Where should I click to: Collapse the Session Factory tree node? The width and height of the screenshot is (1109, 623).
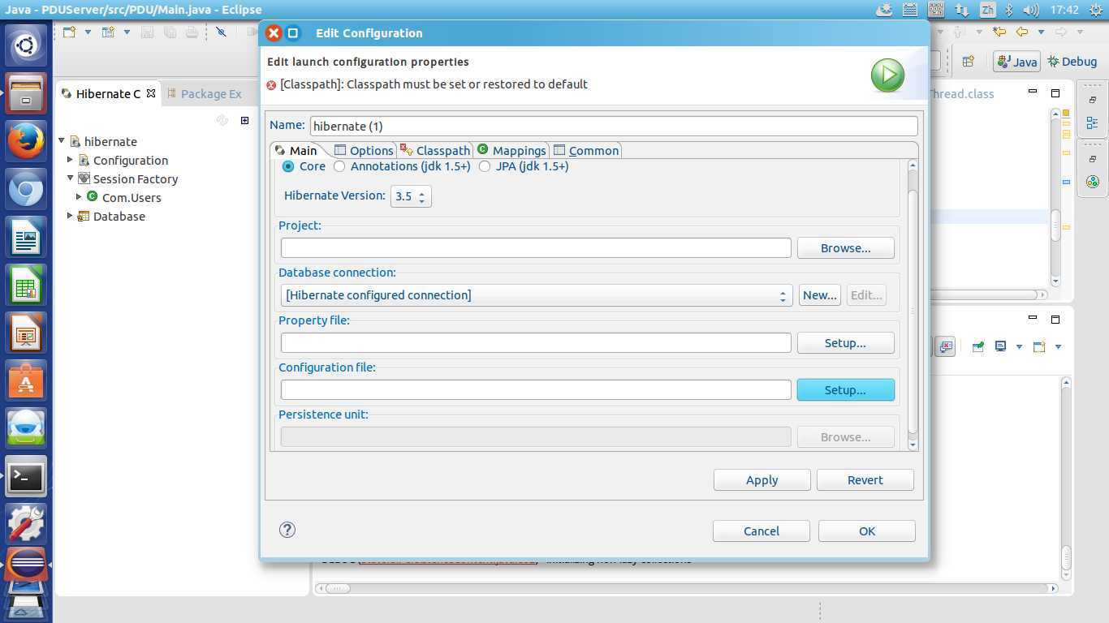point(70,178)
